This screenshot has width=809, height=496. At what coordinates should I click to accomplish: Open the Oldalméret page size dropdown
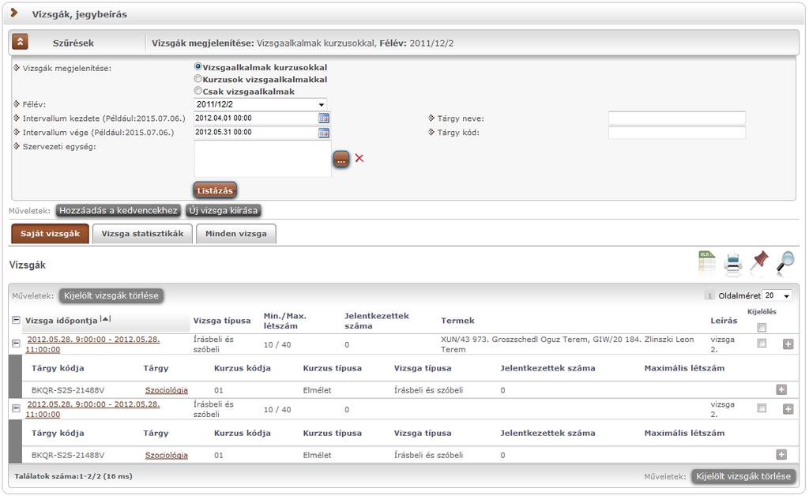point(777,295)
